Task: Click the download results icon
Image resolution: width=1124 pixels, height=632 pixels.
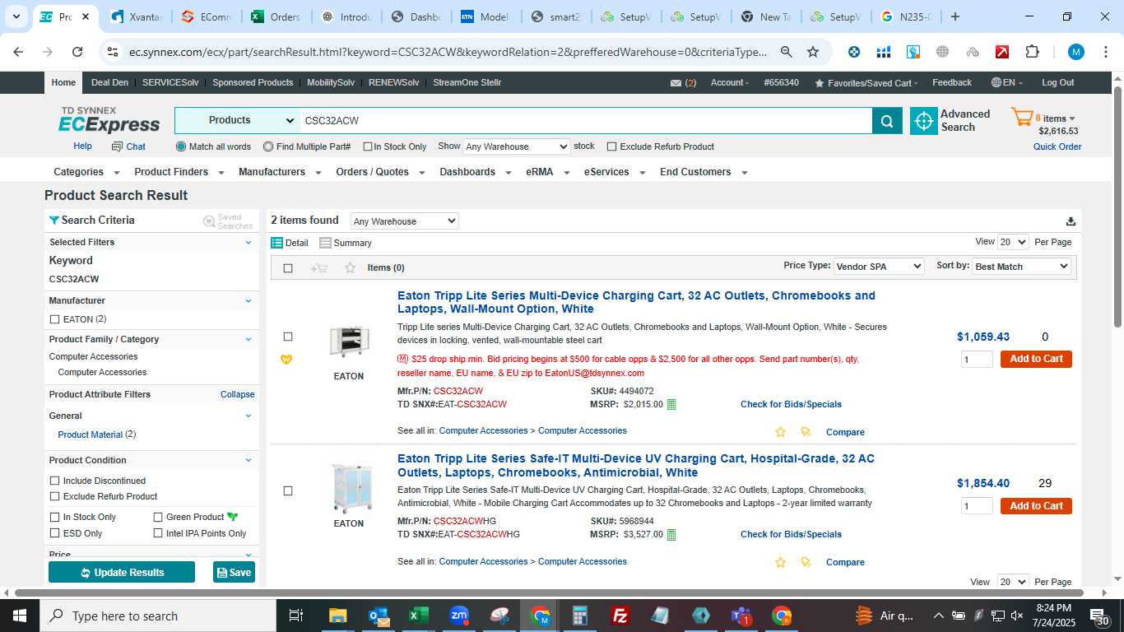Action: 1071,221
